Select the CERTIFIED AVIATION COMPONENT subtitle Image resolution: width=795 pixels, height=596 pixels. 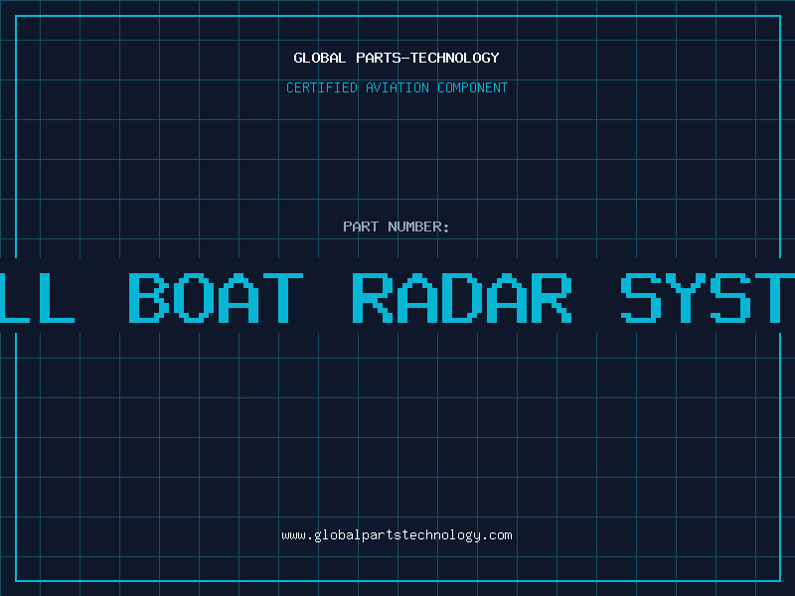tap(397, 87)
